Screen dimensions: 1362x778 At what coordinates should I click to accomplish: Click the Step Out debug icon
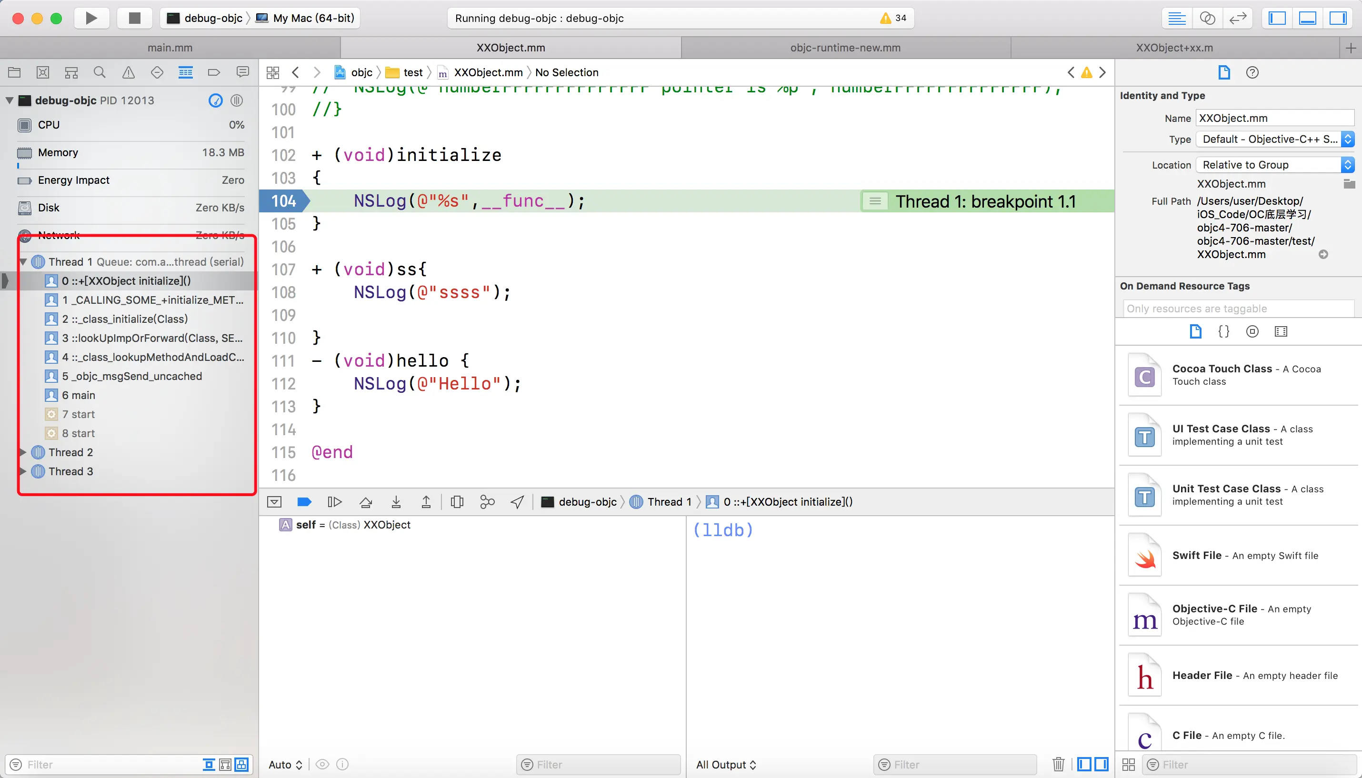click(x=426, y=502)
